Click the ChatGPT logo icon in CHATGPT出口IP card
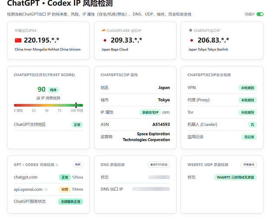The width and height of the screenshot is (279, 217). 190,30
